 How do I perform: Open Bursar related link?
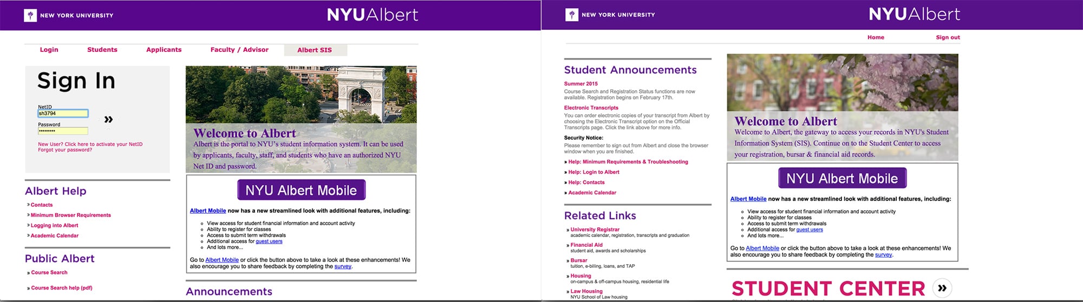click(x=579, y=260)
